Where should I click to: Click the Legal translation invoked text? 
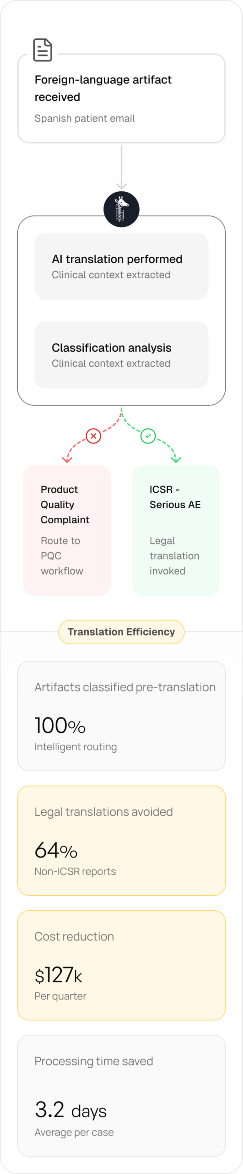pos(174,556)
